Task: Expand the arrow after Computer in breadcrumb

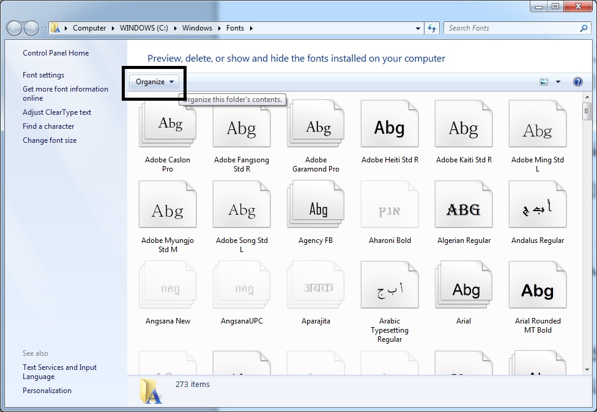Action: pyautogui.click(x=113, y=28)
